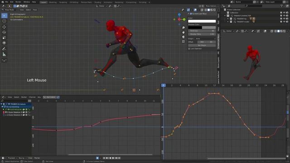
Task: Click the zoom magnifier icon in main viewport
Action: click(x=183, y=28)
